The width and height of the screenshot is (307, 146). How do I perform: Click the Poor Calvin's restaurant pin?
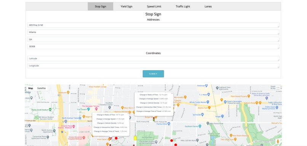pos(109,139)
